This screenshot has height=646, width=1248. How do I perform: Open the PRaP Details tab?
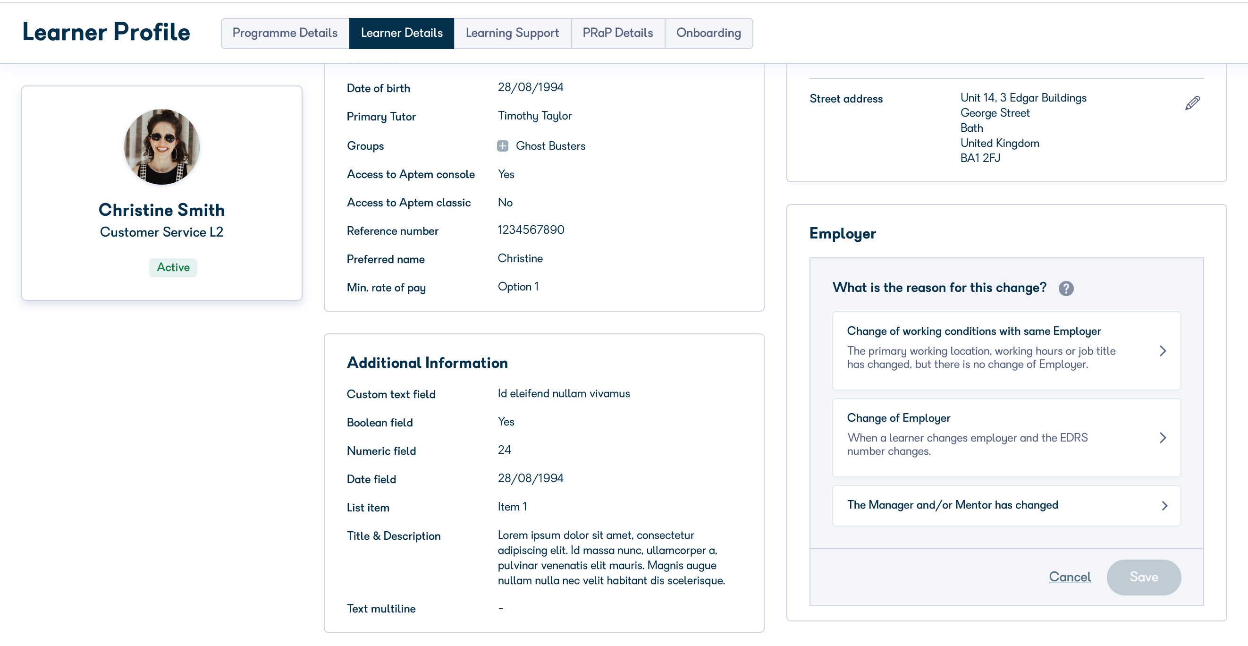(618, 33)
